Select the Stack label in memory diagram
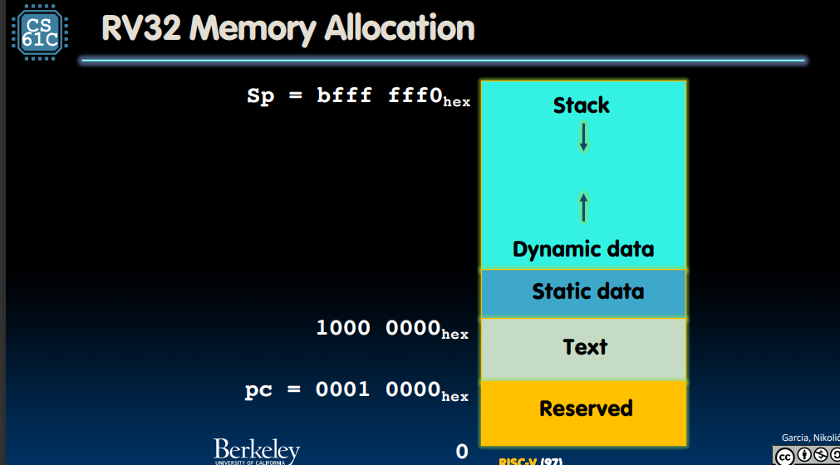This screenshot has height=465, width=840. pyautogui.click(x=582, y=105)
